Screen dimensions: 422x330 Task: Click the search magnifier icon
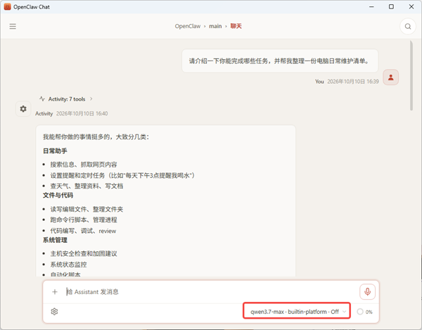click(408, 26)
